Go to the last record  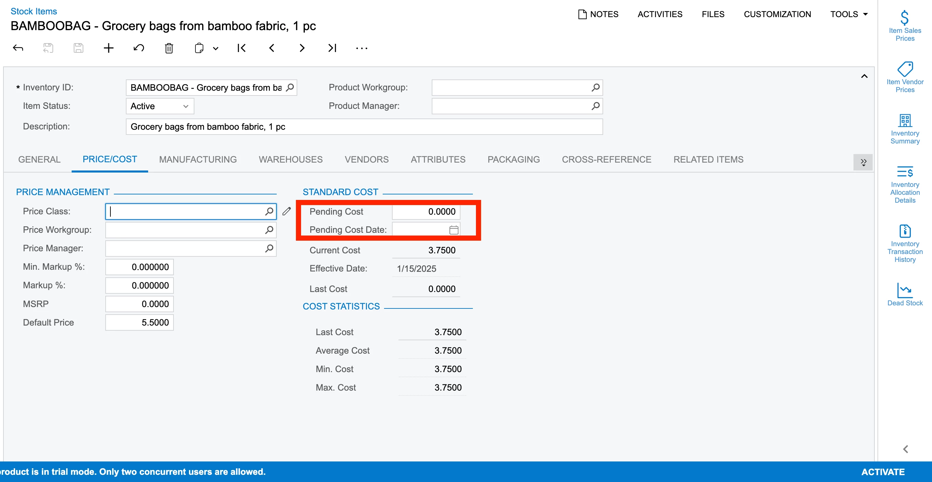332,48
